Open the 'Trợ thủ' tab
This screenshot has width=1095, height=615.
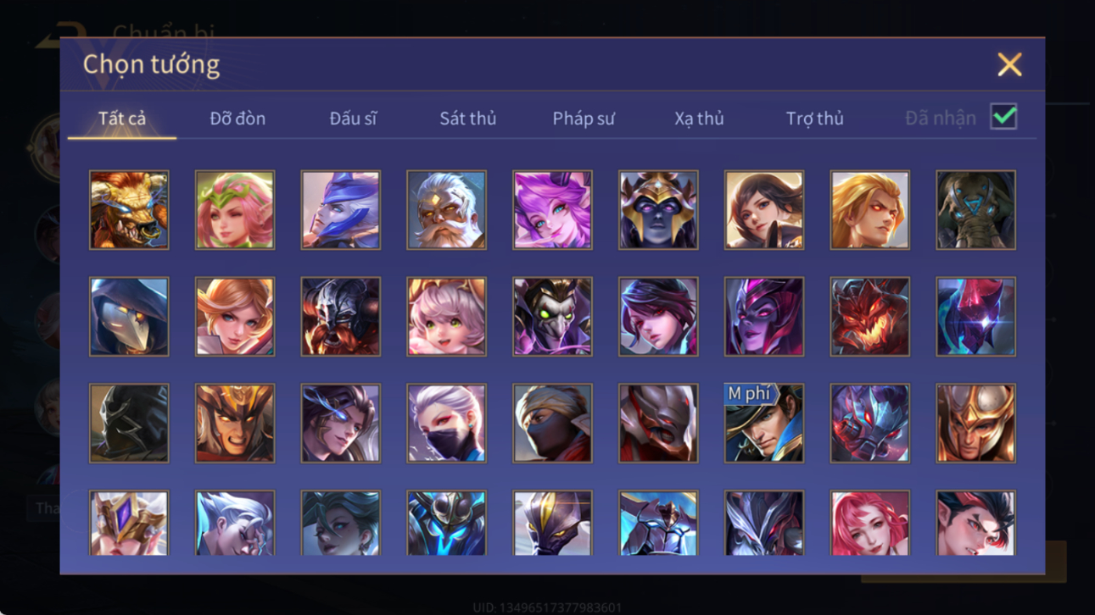(x=814, y=119)
